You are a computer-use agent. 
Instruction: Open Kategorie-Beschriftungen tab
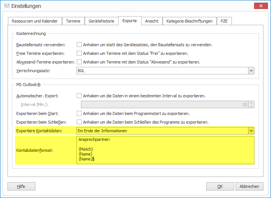(x=189, y=21)
